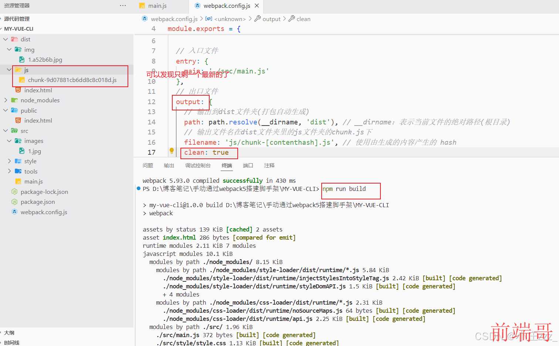Click 'npm run build' in the terminal

[344, 189]
